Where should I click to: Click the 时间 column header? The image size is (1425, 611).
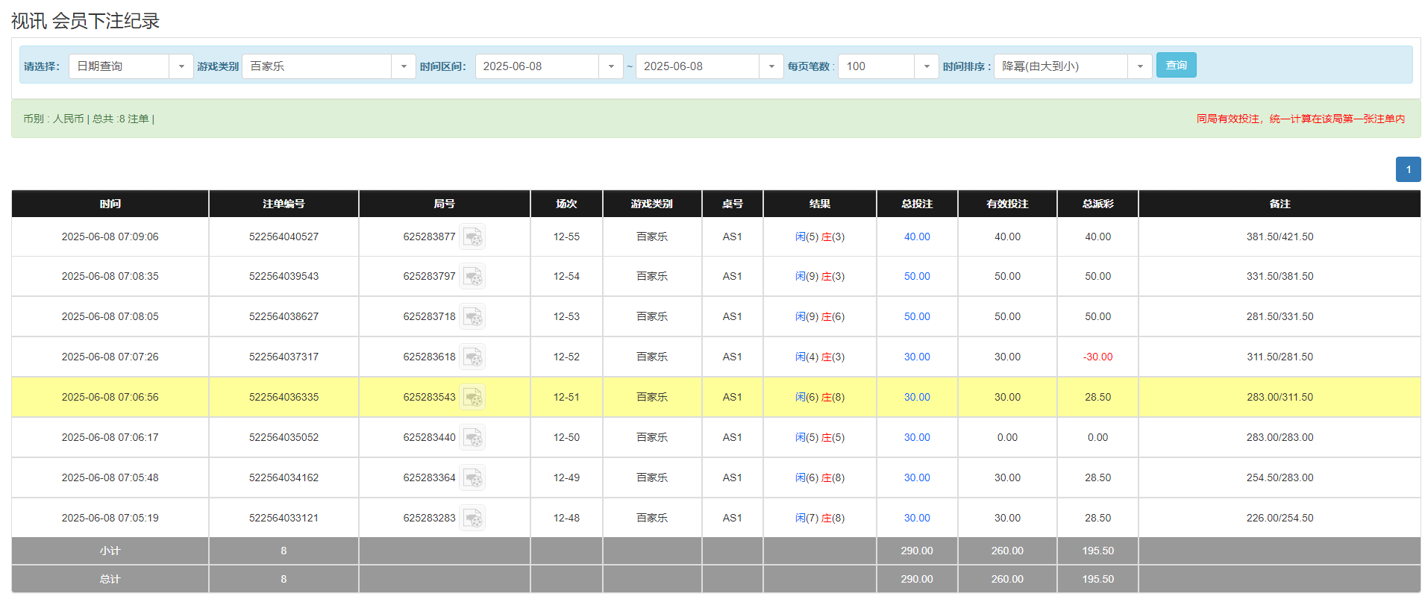[110, 204]
